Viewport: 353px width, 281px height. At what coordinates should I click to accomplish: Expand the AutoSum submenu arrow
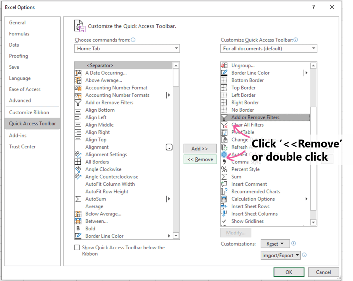coord(169,199)
